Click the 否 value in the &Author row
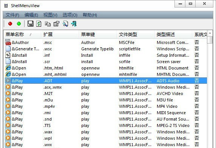216x148 pixels. (x=197, y=42)
